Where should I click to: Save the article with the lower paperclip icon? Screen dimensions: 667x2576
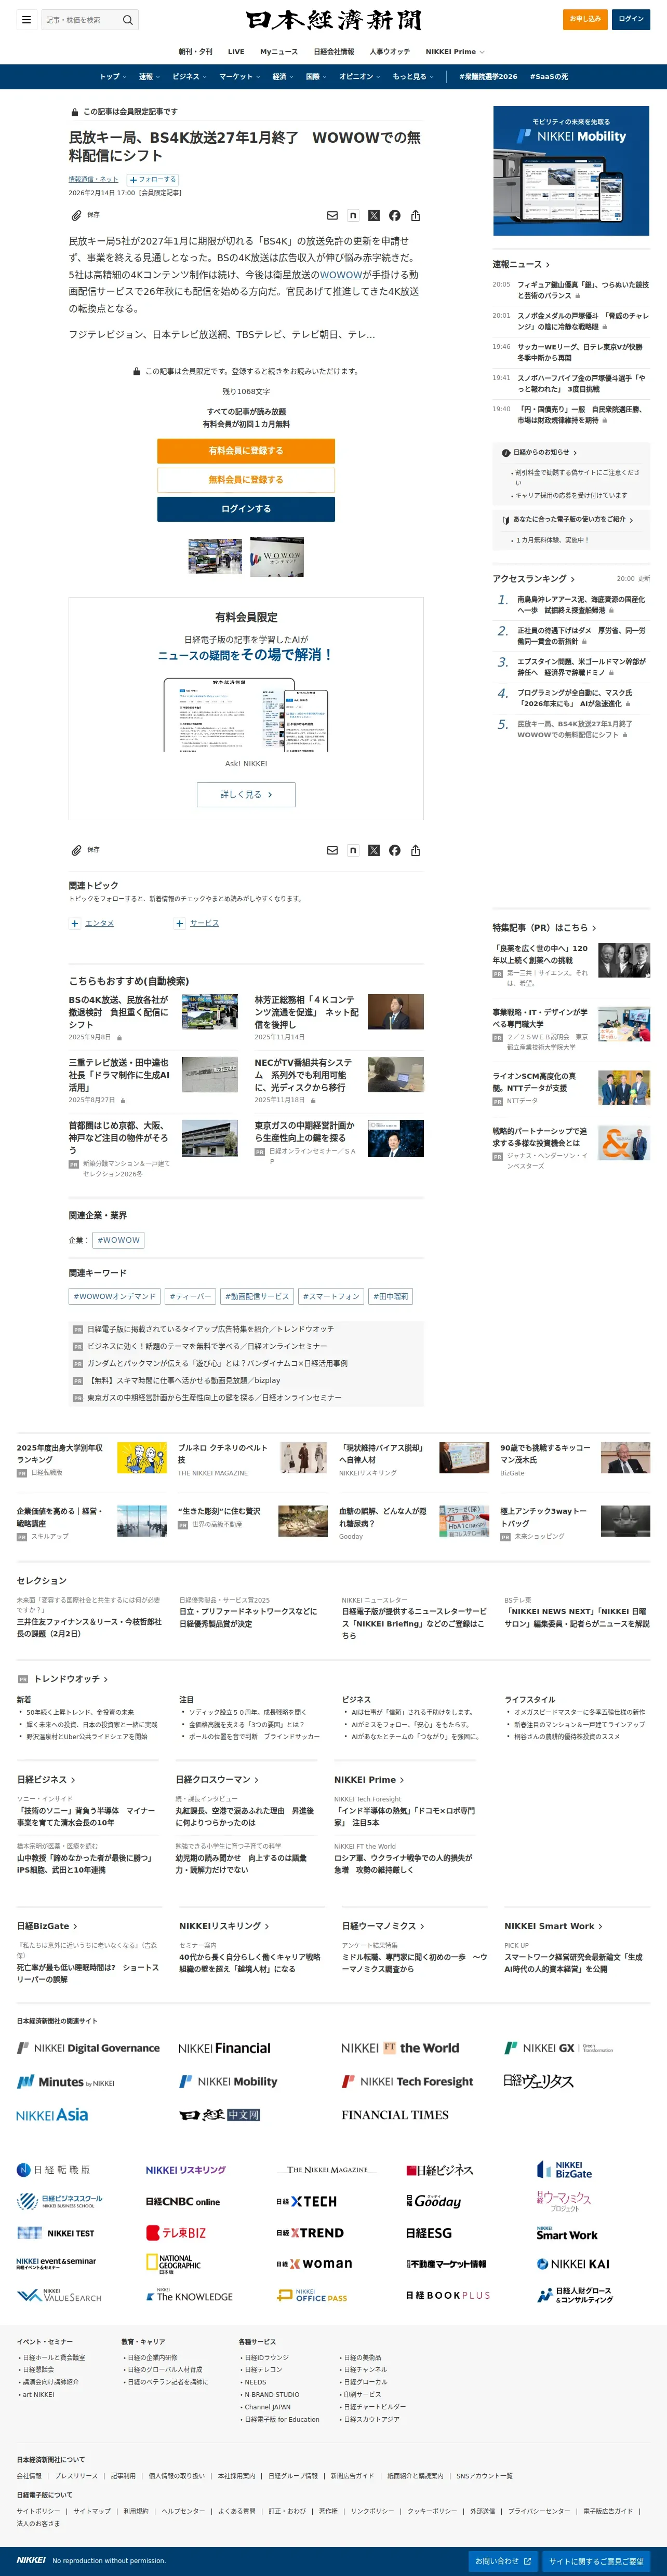(x=76, y=850)
